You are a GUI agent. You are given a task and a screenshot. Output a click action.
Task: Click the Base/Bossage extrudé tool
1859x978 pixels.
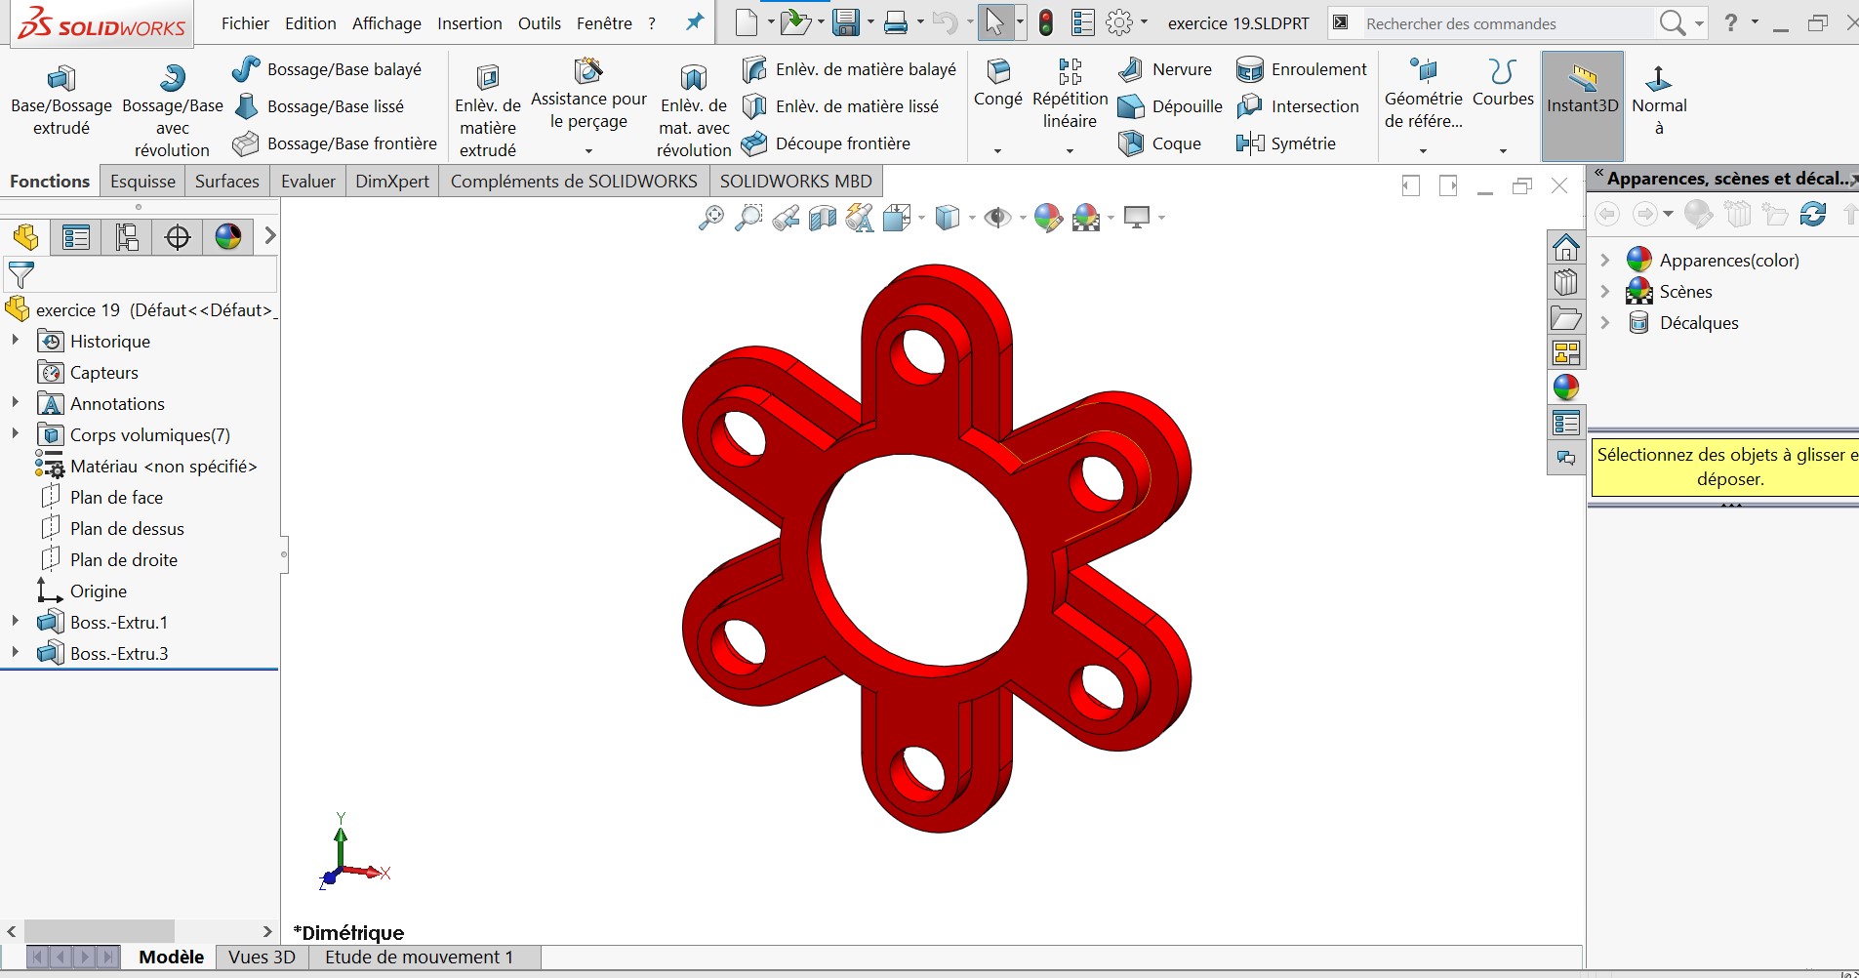pyautogui.click(x=61, y=102)
